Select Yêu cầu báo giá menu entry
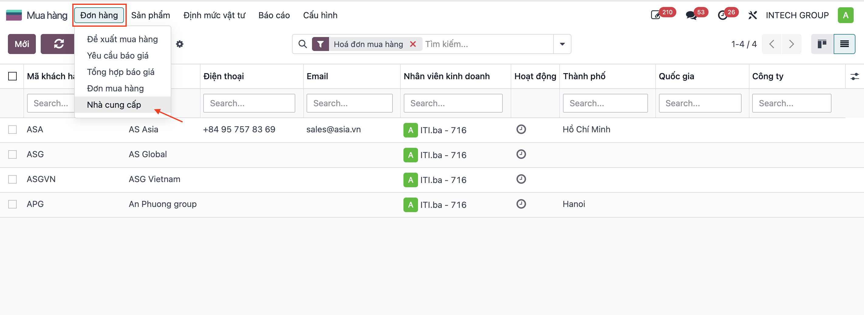 point(122,56)
